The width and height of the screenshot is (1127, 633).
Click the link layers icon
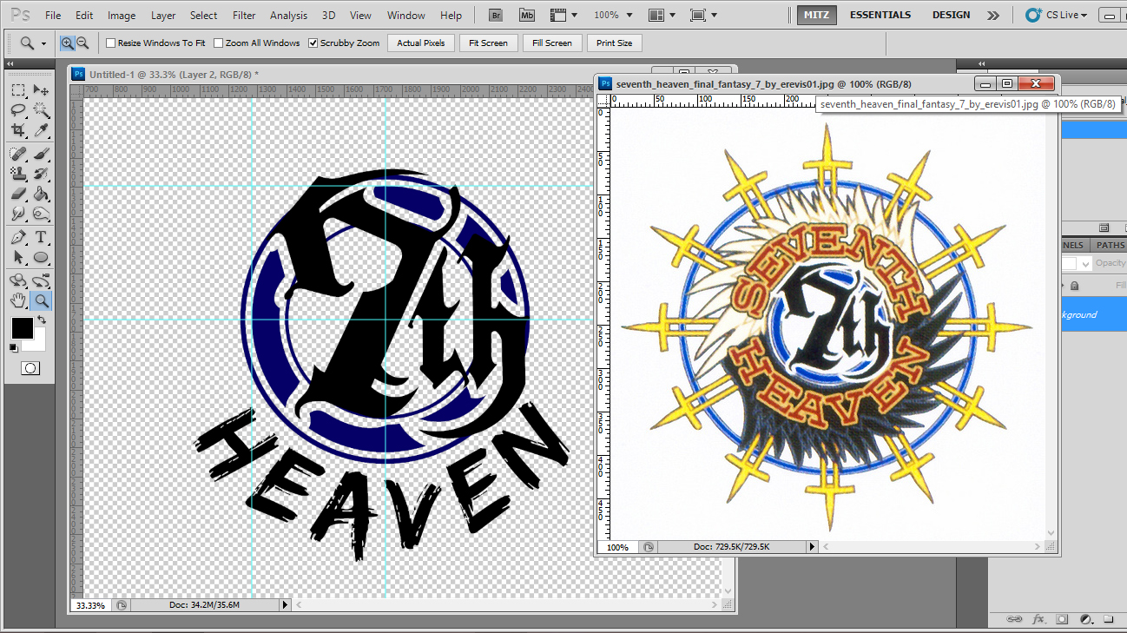click(x=1014, y=619)
